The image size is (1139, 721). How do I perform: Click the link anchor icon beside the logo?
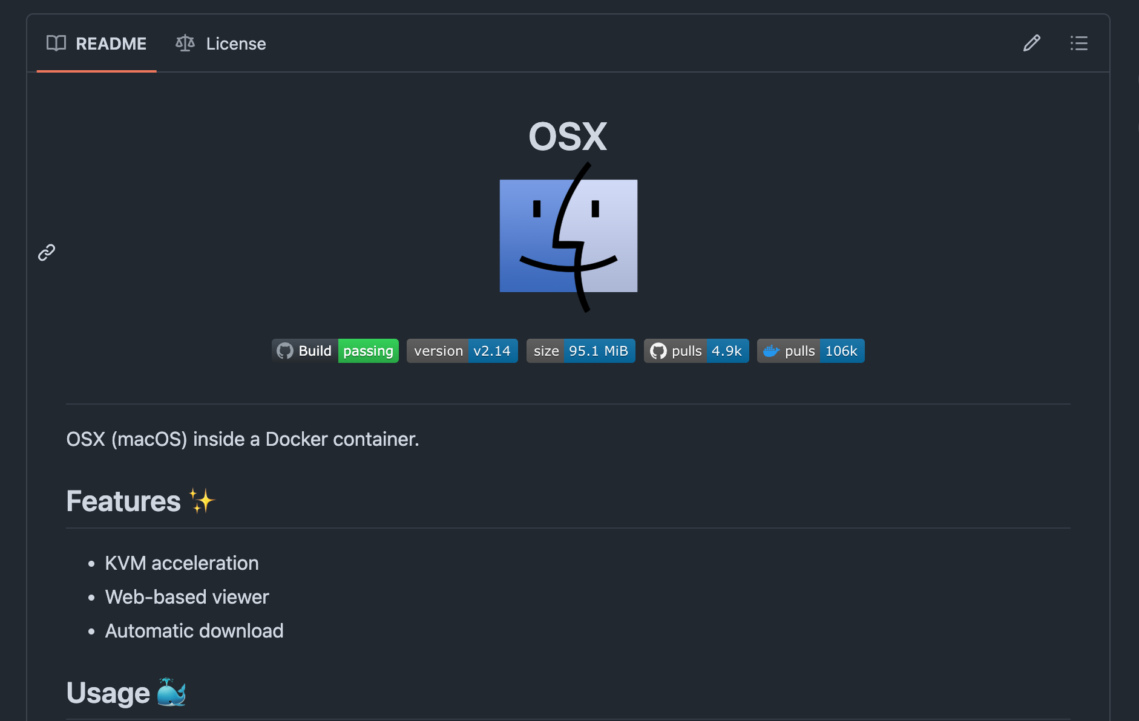coord(47,252)
